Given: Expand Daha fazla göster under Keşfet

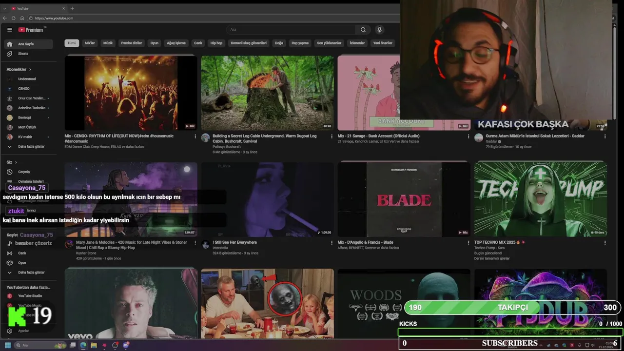Looking at the screenshot, I should pos(28,273).
